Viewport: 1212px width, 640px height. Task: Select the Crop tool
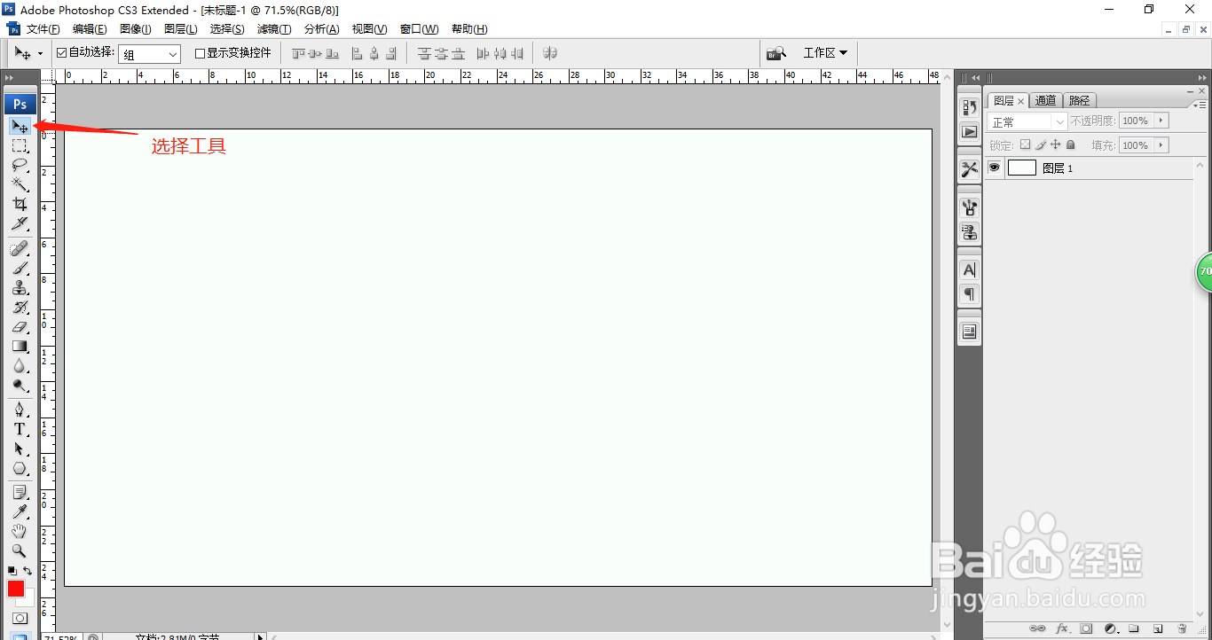point(20,204)
